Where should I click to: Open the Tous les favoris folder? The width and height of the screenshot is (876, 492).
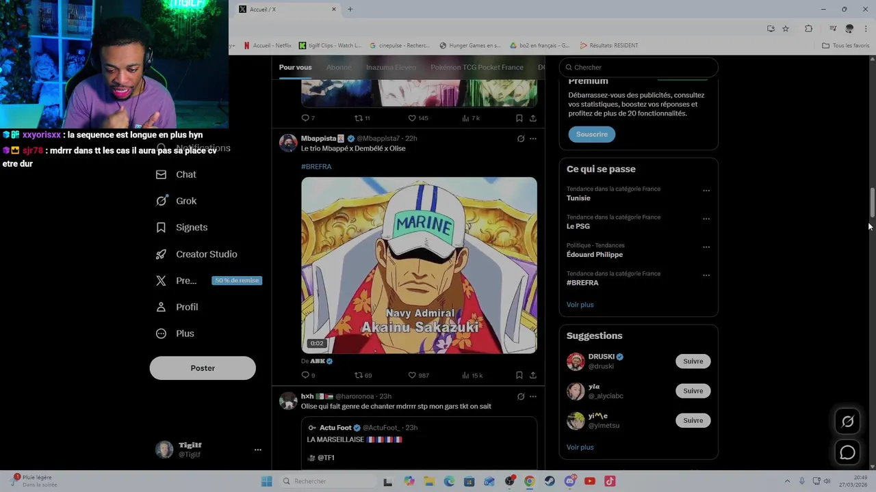846,46
